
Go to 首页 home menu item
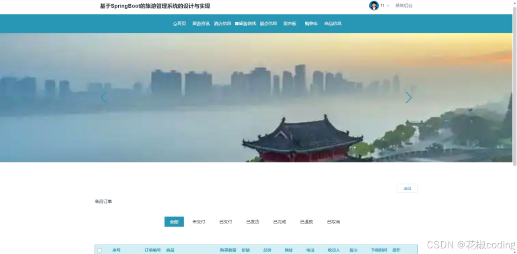180,24
